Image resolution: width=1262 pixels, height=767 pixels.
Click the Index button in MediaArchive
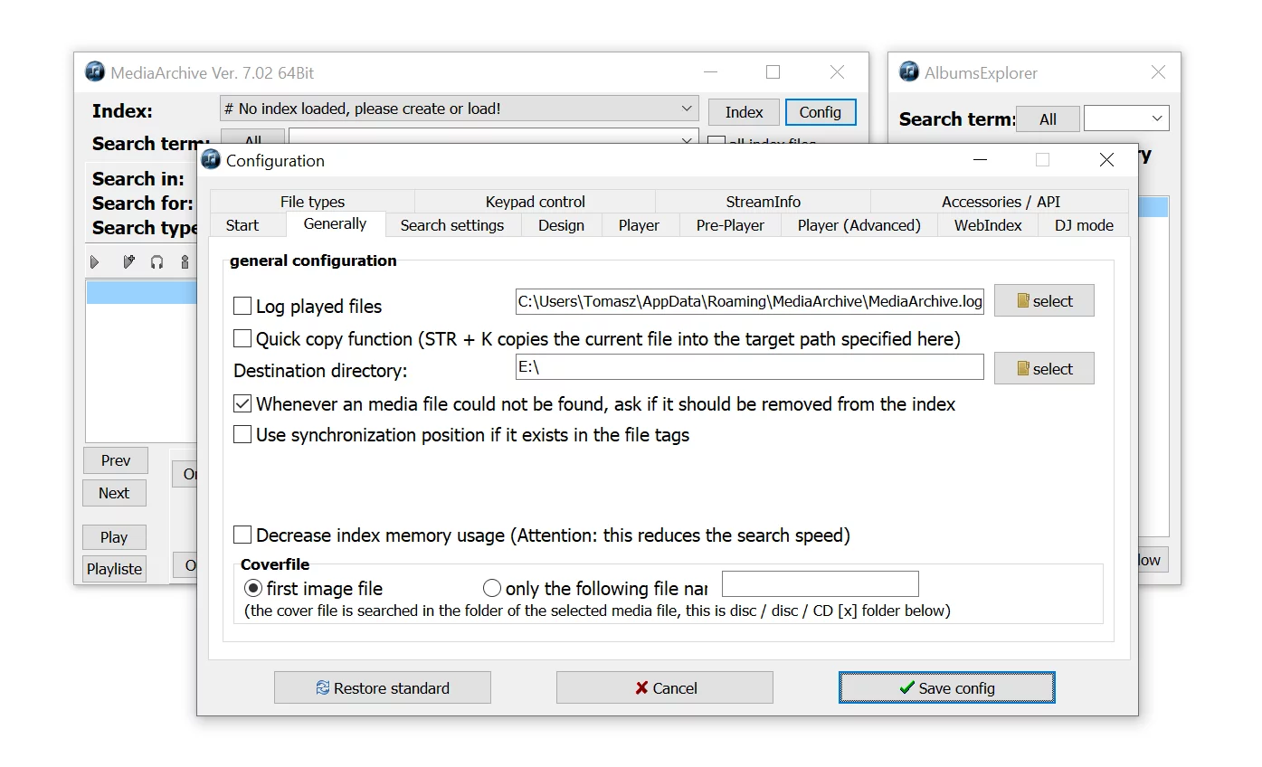tap(744, 112)
